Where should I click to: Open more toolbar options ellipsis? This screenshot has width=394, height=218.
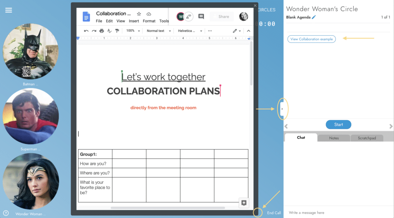click(210, 31)
